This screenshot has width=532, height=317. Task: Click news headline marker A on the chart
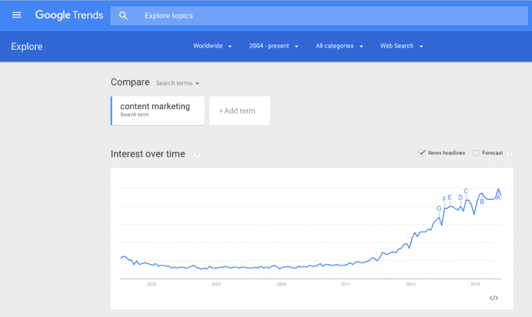[x=498, y=198]
